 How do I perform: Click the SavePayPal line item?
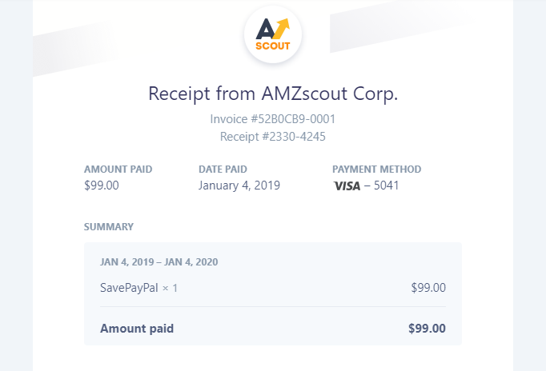pyautogui.click(x=128, y=288)
